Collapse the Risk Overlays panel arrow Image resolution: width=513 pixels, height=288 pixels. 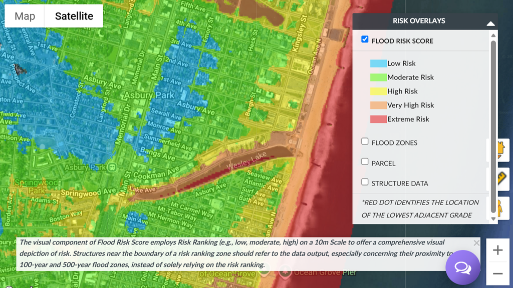[x=490, y=23]
